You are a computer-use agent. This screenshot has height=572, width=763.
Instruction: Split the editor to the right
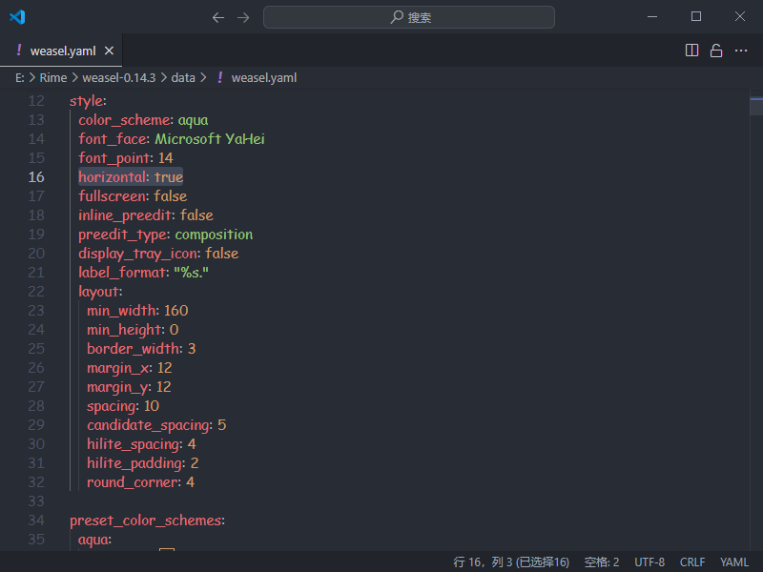[x=692, y=51]
